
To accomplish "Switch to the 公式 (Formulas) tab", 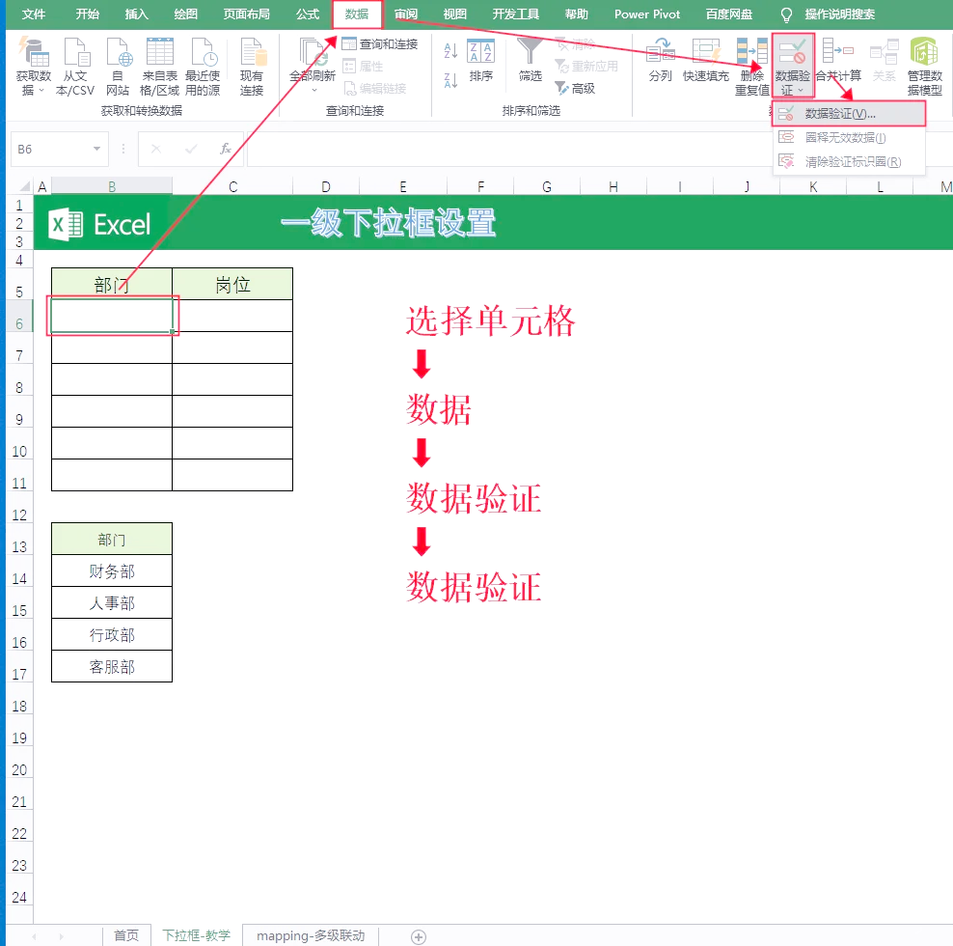I will (x=308, y=14).
